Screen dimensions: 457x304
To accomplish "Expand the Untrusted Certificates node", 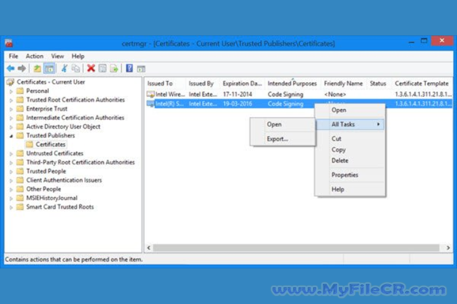I will point(11,154).
